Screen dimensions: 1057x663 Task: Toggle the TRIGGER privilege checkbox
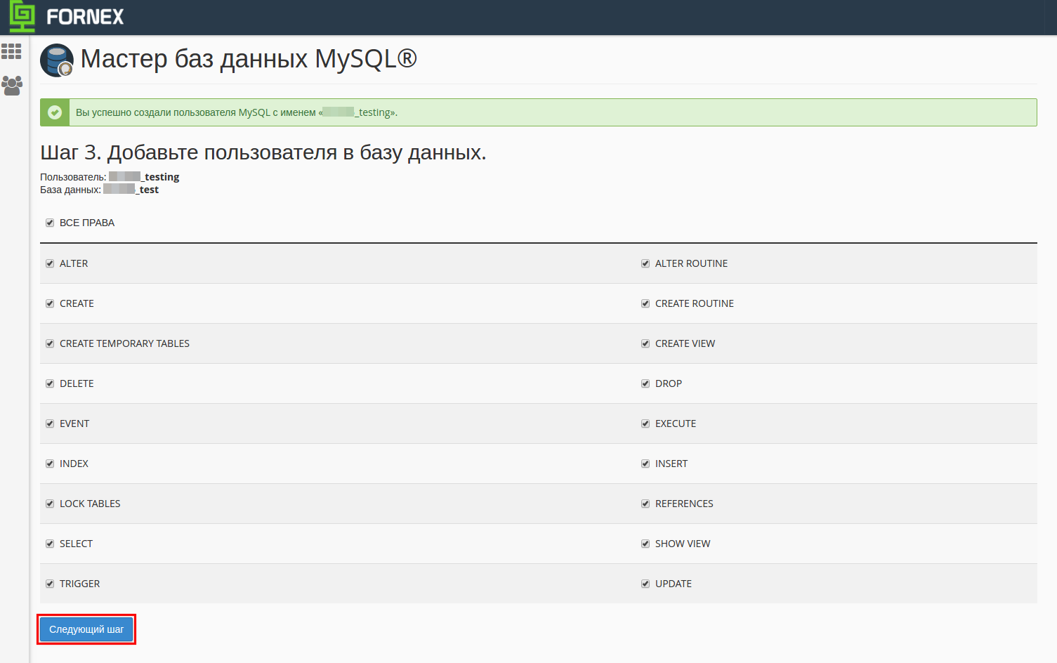[x=50, y=584]
